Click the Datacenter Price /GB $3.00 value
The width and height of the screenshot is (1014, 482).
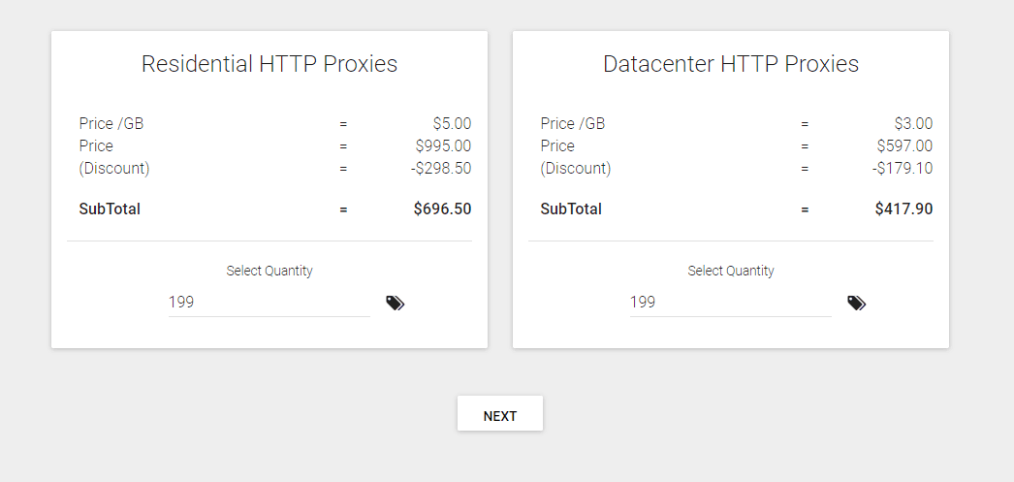point(913,123)
